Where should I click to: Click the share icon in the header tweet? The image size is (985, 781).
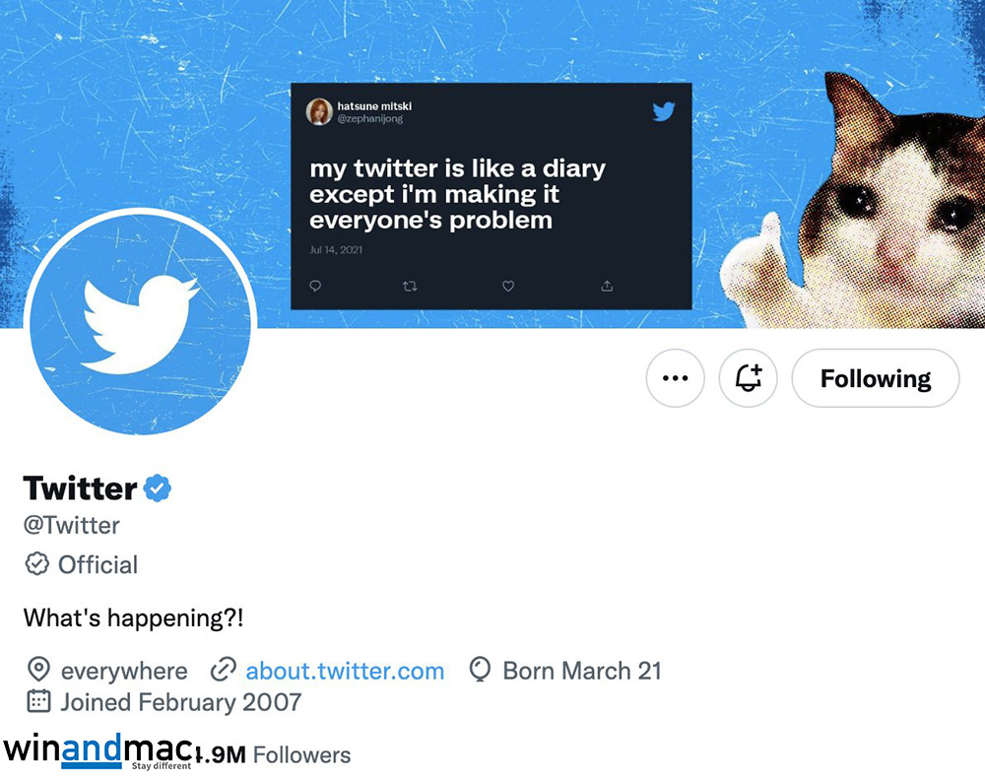coord(607,286)
